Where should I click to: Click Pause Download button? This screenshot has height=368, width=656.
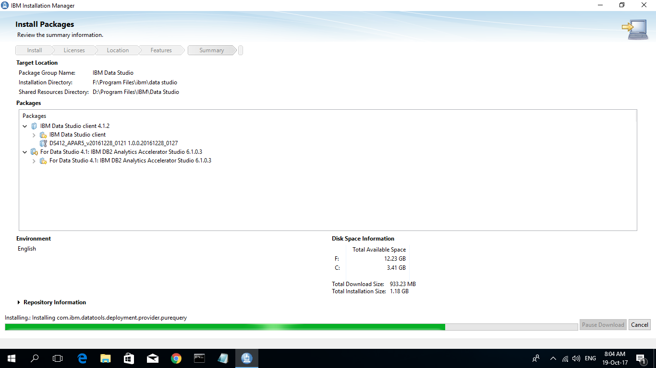[603, 324]
